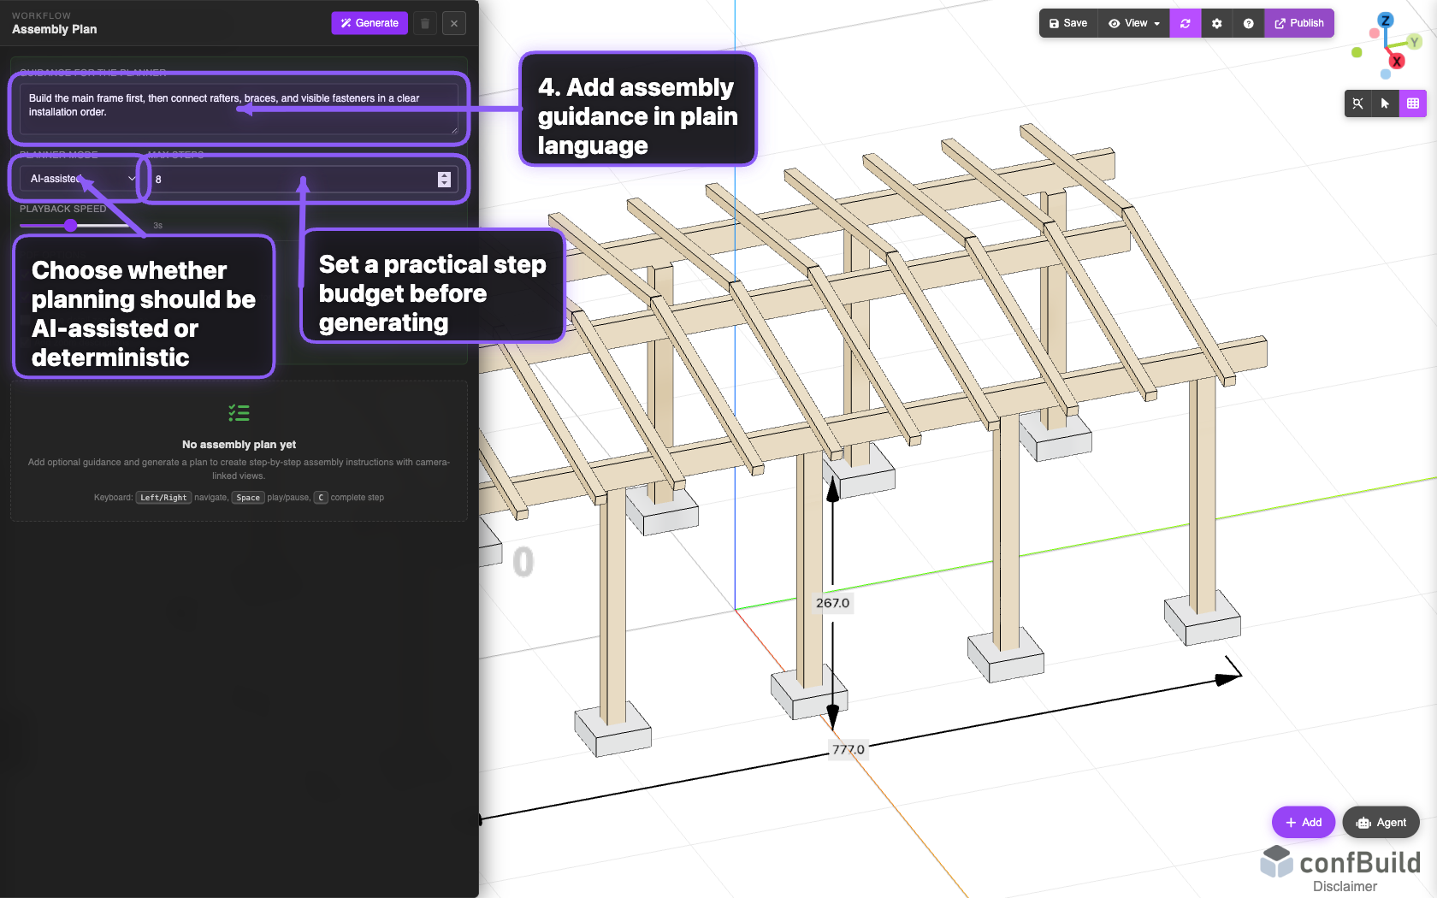Generate the assembly plan
The width and height of the screenshot is (1437, 898).
pyautogui.click(x=369, y=23)
